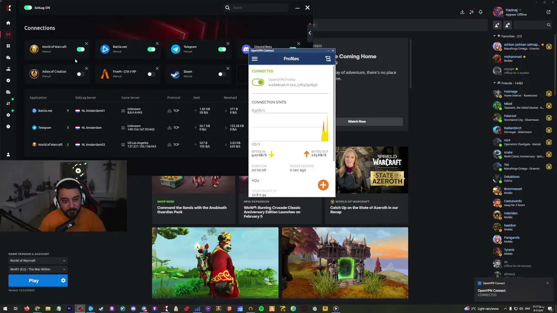Open ExitLag help question mark icon
This screenshot has width=557, height=313.
pos(8,127)
